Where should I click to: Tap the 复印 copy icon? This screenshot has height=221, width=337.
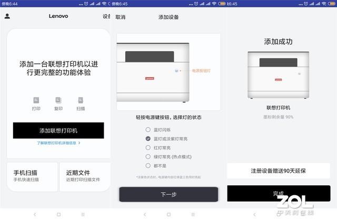58,101
